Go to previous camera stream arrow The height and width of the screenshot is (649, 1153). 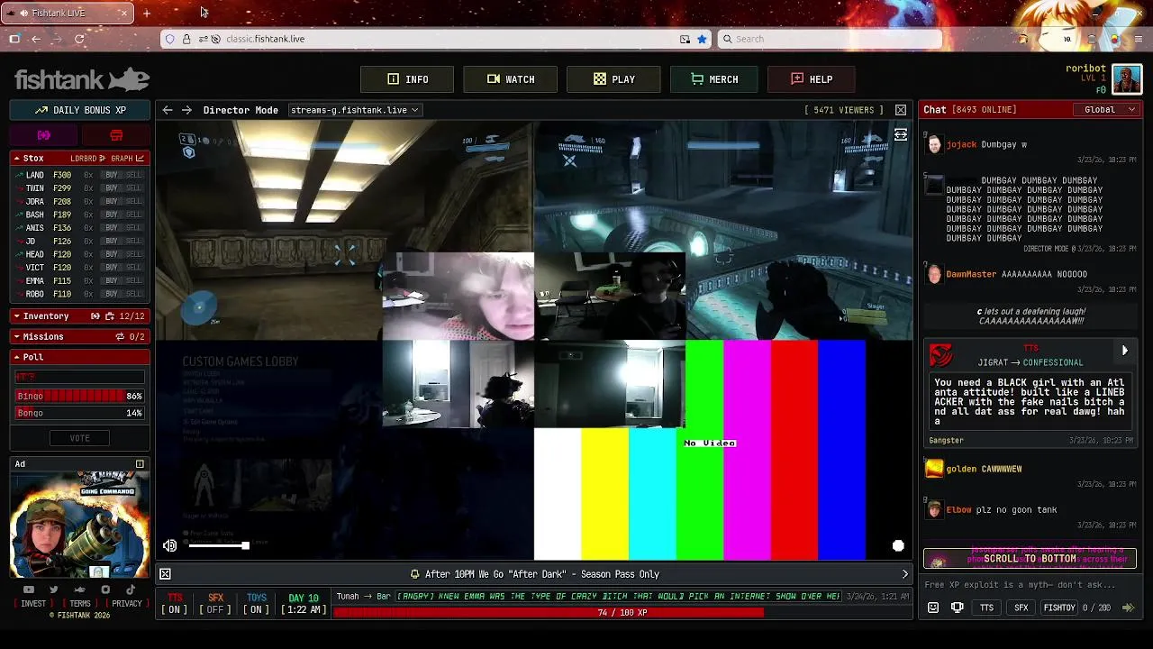[x=168, y=110]
